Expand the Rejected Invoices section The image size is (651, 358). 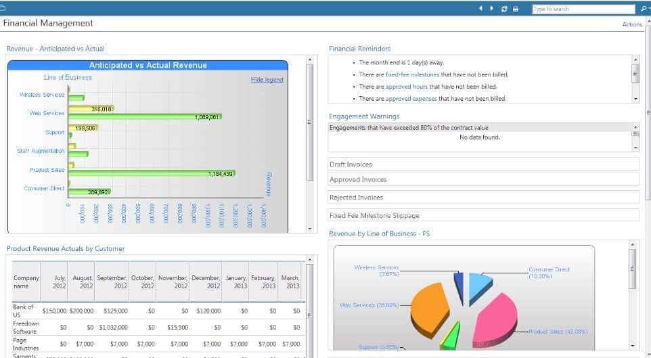tap(483, 198)
